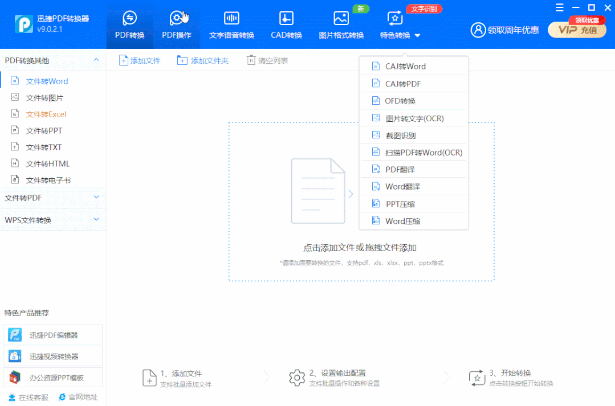615x406 pixels.
Task: Open the PDF转换 tab
Action: coord(129,25)
